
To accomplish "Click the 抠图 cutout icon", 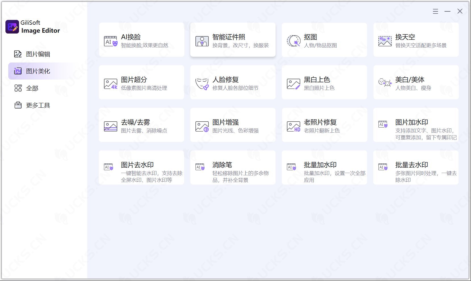I will pyautogui.click(x=293, y=41).
